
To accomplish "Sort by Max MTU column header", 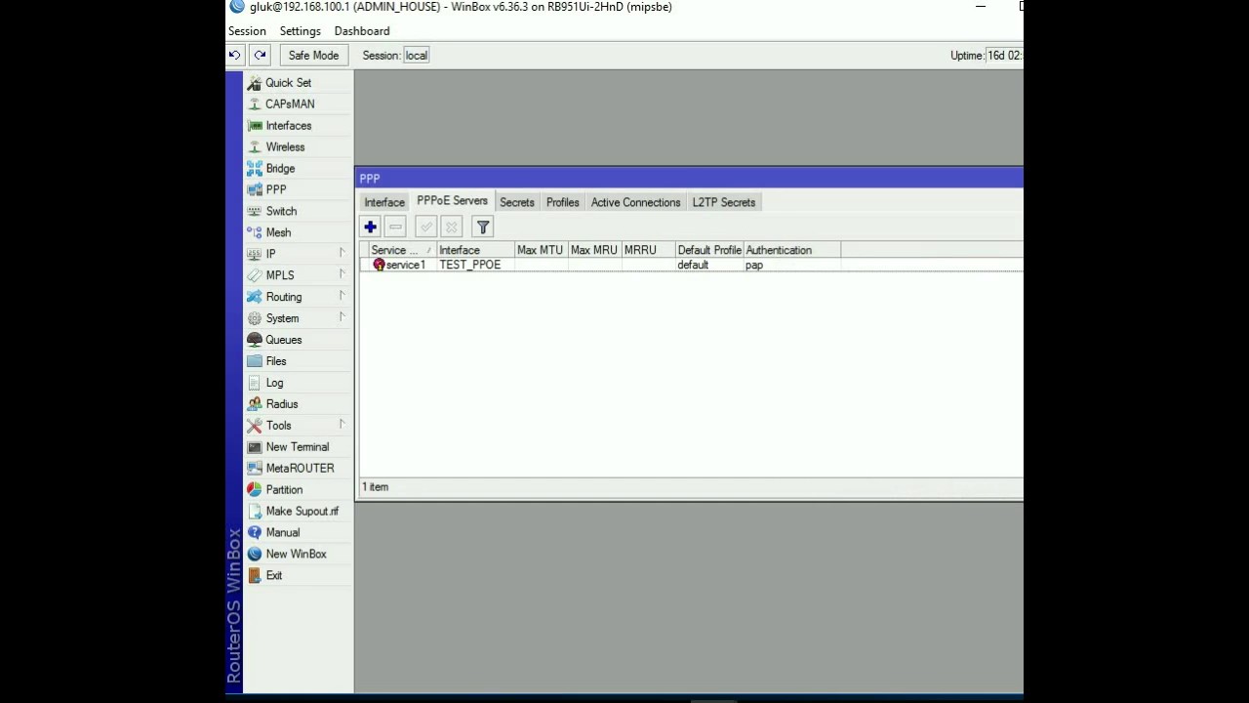I will [x=542, y=251].
